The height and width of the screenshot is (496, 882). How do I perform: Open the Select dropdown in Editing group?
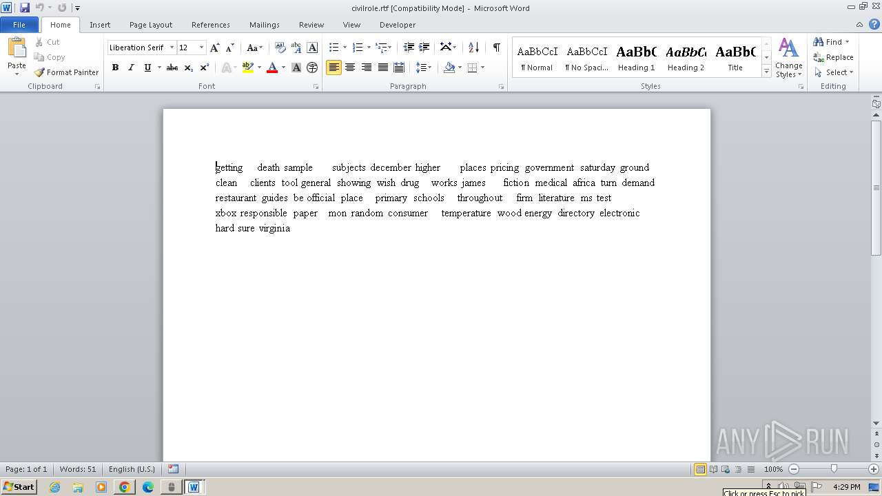point(833,72)
